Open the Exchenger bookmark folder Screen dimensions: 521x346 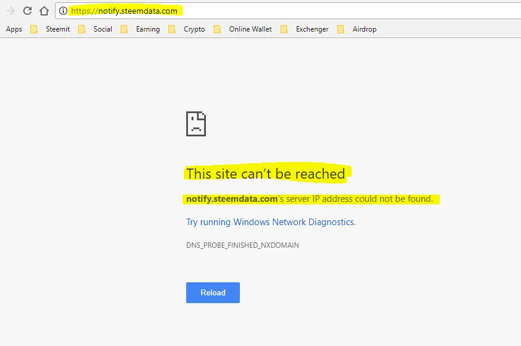point(305,29)
